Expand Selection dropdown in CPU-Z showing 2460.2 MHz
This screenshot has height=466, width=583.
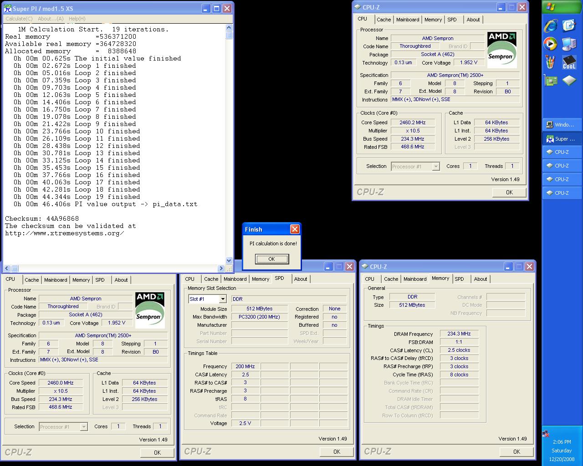click(x=435, y=167)
